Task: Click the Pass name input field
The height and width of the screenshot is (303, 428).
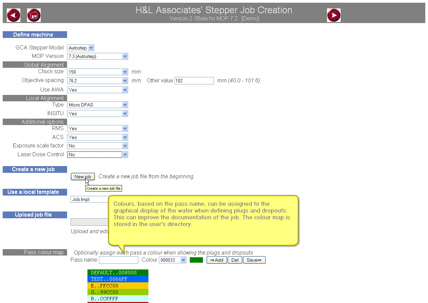Action: [x=119, y=260]
